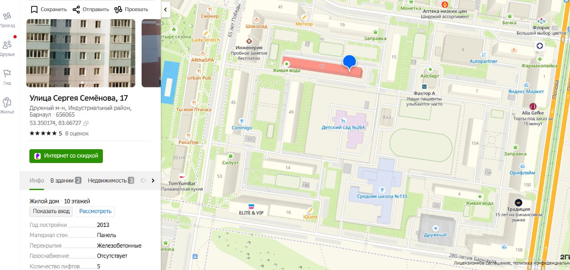The width and height of the screenshot is (570, 270).
Task: Click the Интернет со скидкой green button
Action: (66, 156)
